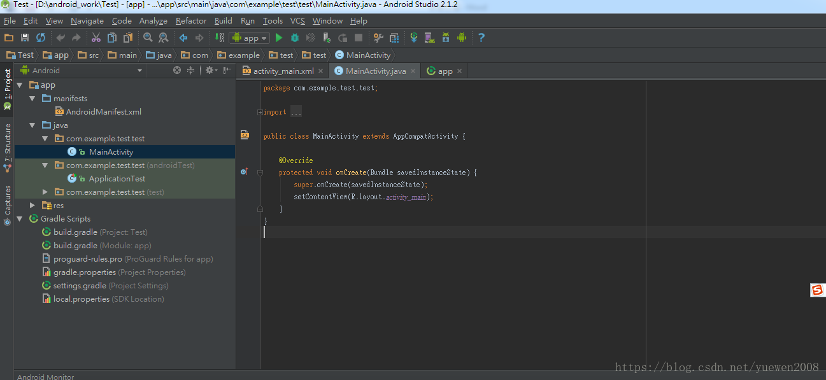Click the Make Project build icon
The image size is (826, 380).
(x=219, y=38)
